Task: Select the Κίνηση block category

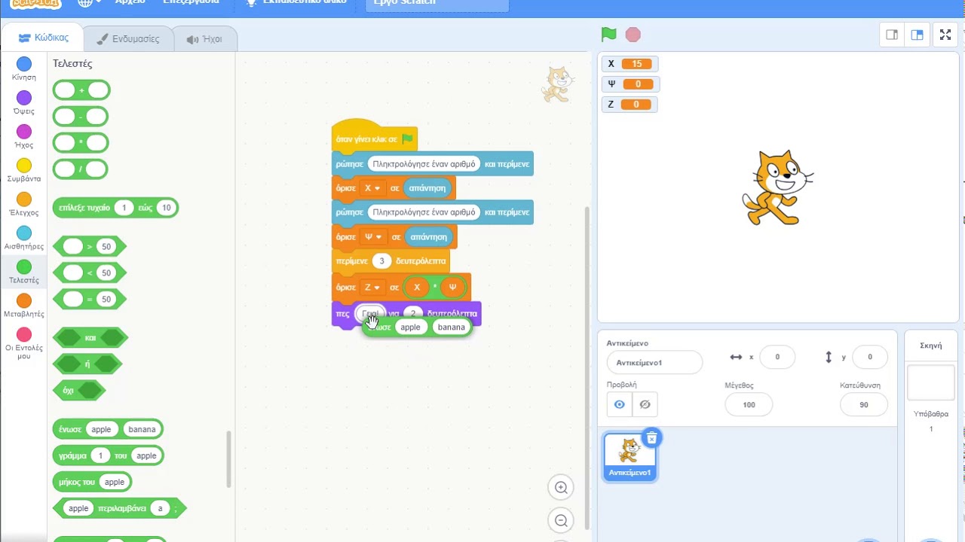Action: point(24,69)
